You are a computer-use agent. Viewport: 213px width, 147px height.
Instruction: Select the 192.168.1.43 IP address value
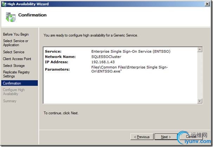click(x=103, y=62)
